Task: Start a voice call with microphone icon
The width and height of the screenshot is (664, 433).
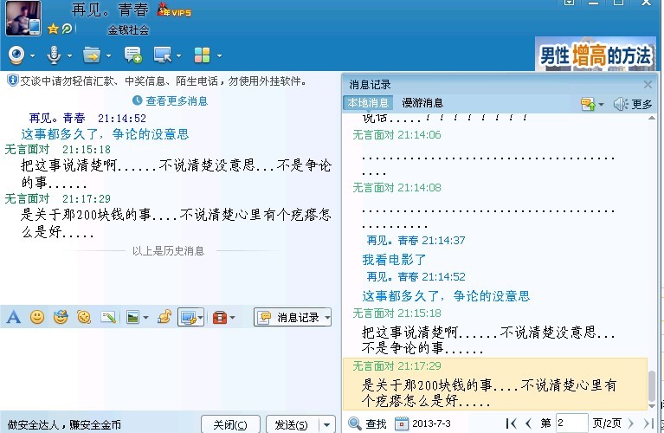Action: click(x=54, y=55)
